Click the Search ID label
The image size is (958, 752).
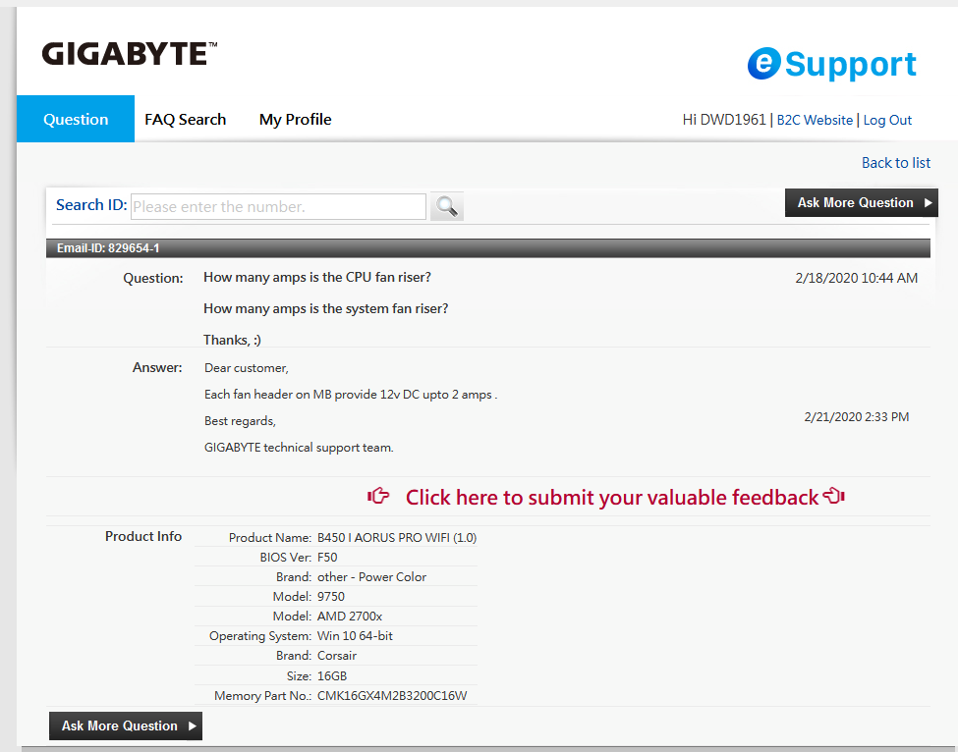click(x=90, y=205)
